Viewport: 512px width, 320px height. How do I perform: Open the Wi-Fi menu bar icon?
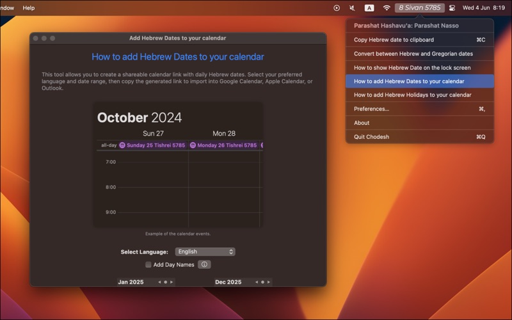(x=387, y=8)
